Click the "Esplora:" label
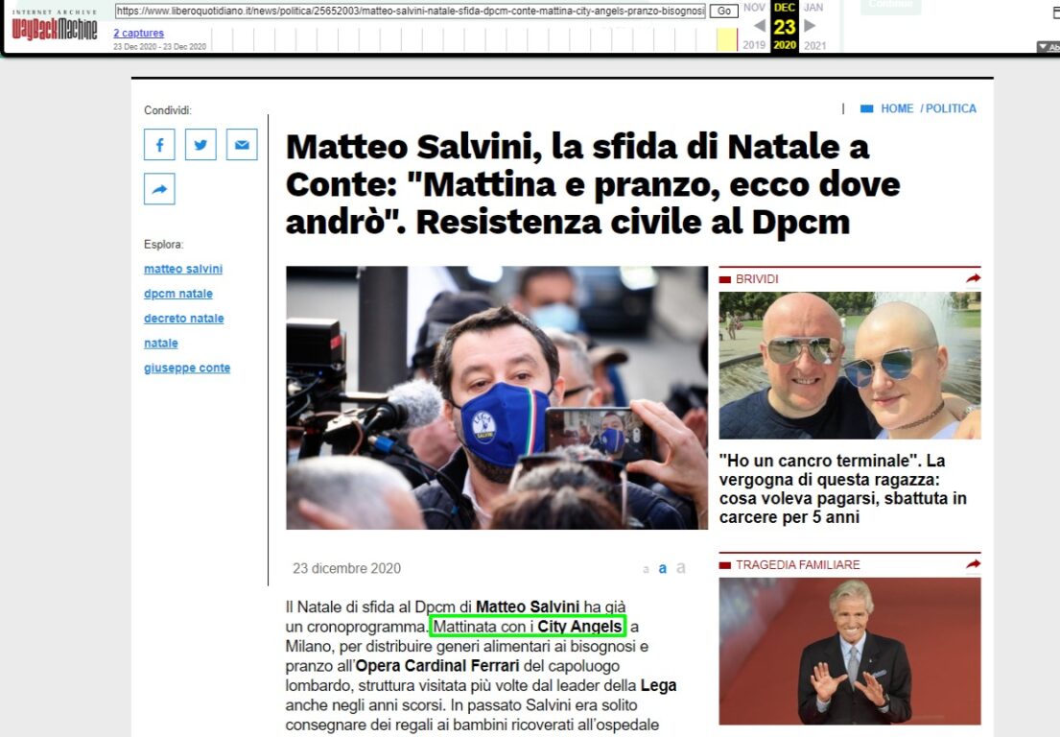Viewport: 1060px width, 737px height. tap(164, 244)
